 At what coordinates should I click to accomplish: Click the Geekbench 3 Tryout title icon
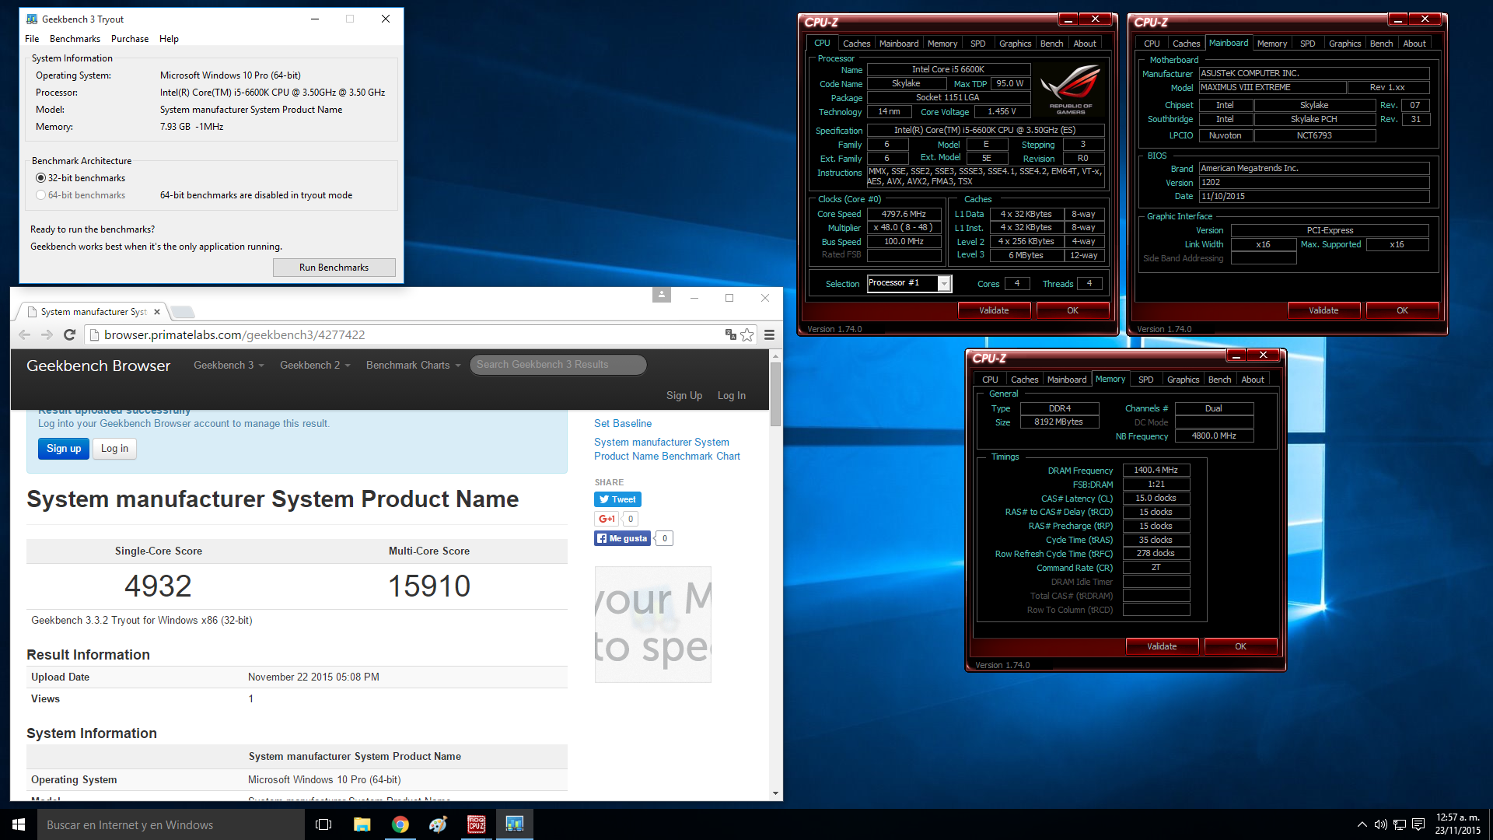(x=32, y=19)
